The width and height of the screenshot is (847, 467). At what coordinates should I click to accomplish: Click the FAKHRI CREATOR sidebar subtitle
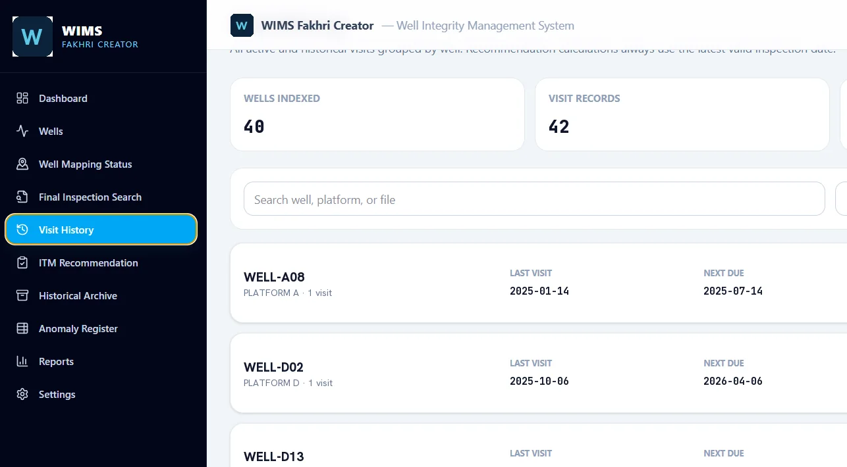(100, 45)
